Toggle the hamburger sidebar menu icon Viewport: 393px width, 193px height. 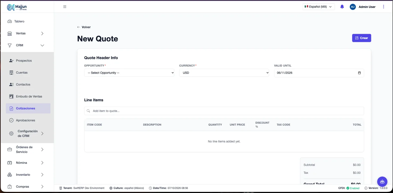point(65,7)
